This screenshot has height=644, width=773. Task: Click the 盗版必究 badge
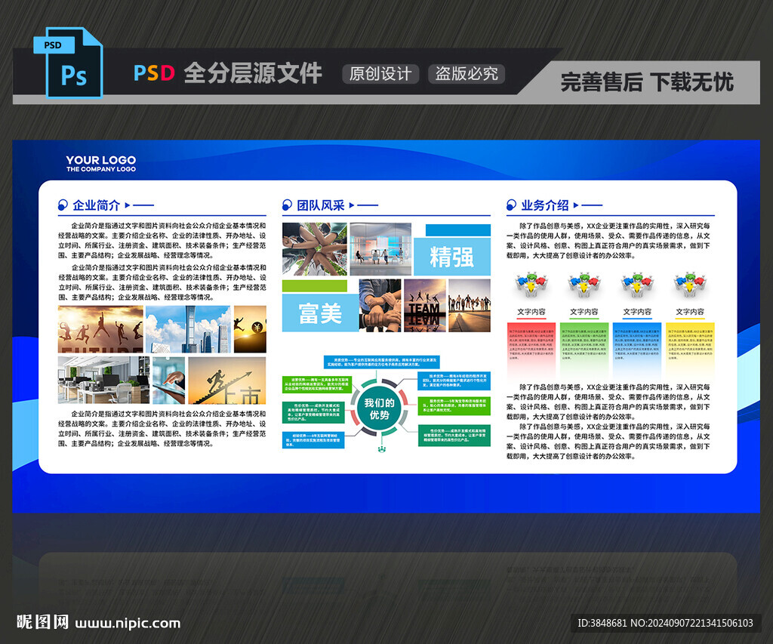(x=467, y=74)
